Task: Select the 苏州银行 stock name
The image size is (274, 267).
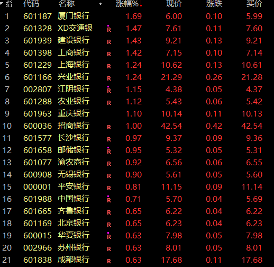Action: click(74, 247)
